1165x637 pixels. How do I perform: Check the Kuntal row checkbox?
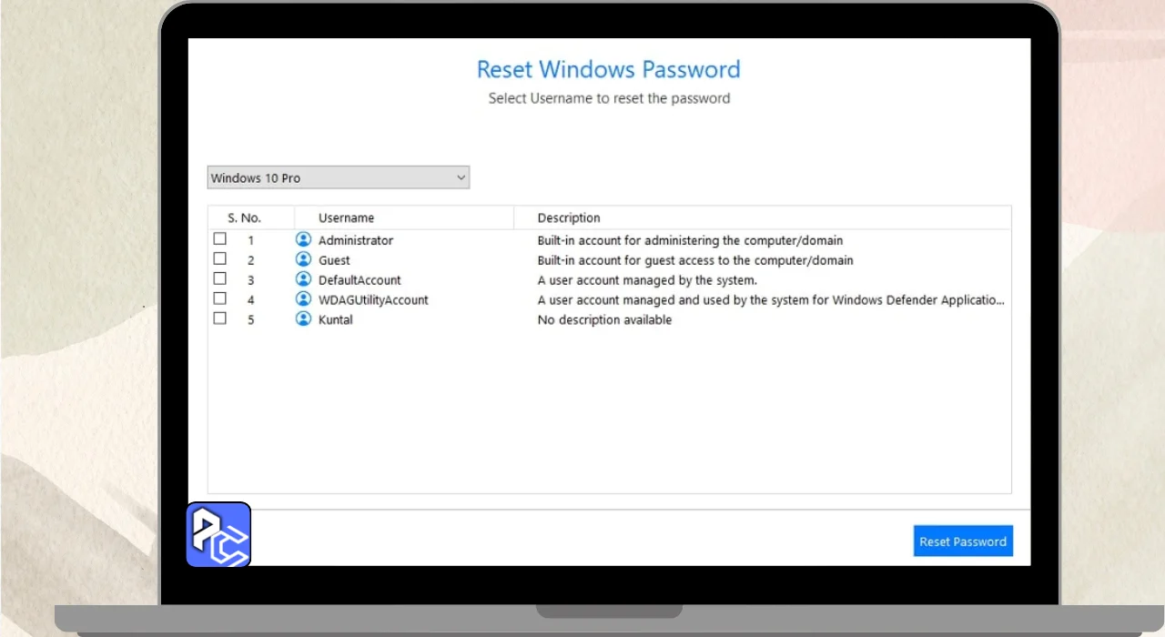coord(219,318)
